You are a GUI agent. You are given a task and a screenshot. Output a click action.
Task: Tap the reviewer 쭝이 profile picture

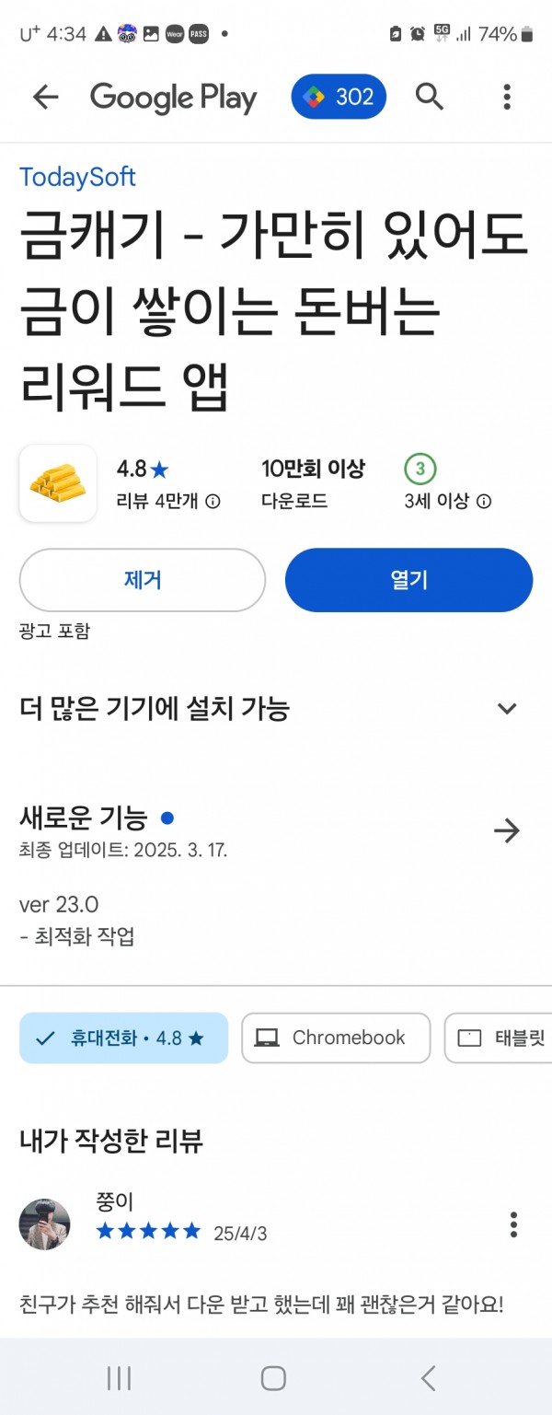tap(44, 1224)
